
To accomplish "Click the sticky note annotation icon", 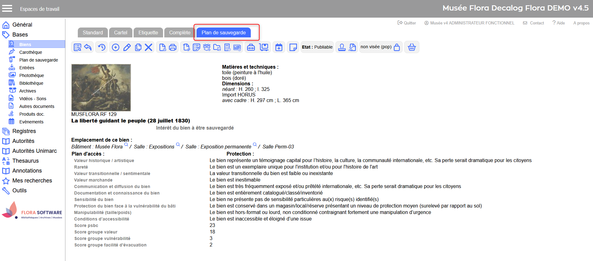I will pyautogui.click(x=293, y=47).
